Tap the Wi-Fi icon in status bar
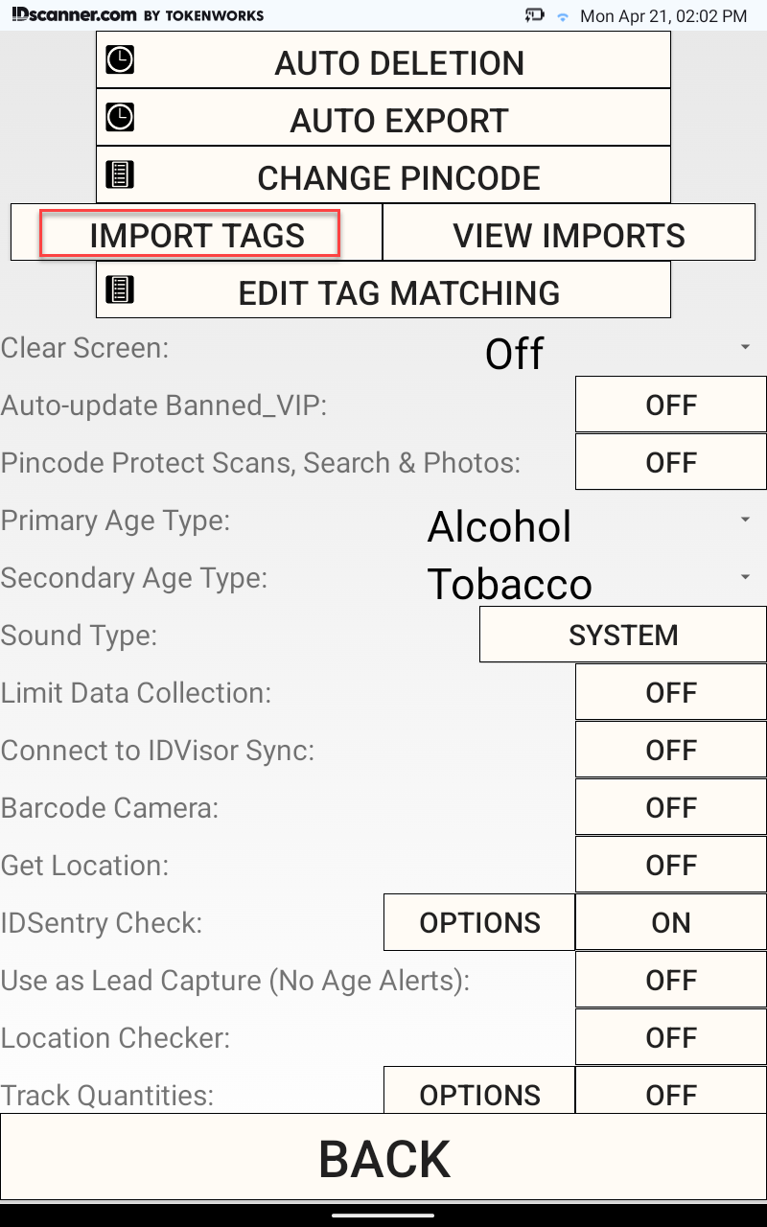The image size is (767, 1227). point(563,16)
